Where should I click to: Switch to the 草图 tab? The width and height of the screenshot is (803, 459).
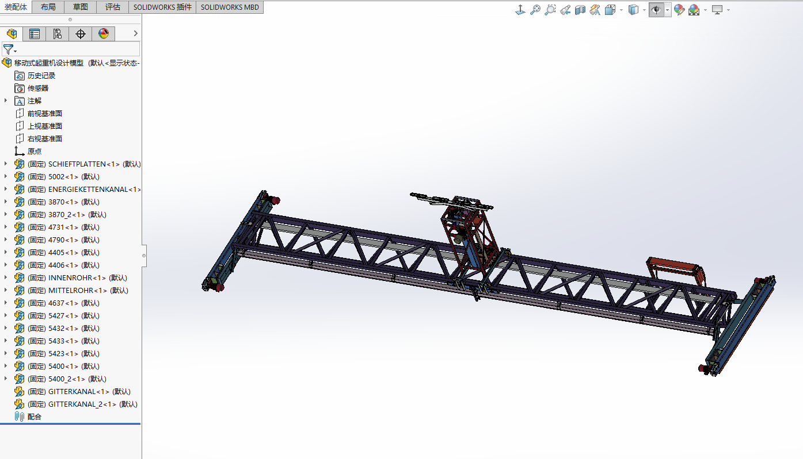tap(81, 7)
